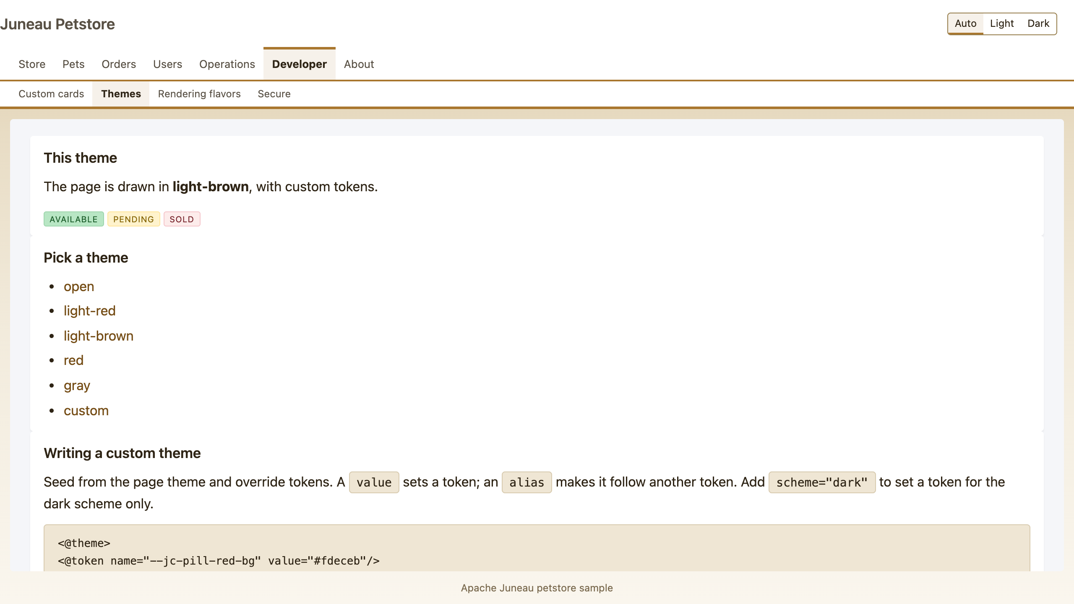Select the Developer tab
The width and height of the screenshot is (1074, 604).
point(300,64)
